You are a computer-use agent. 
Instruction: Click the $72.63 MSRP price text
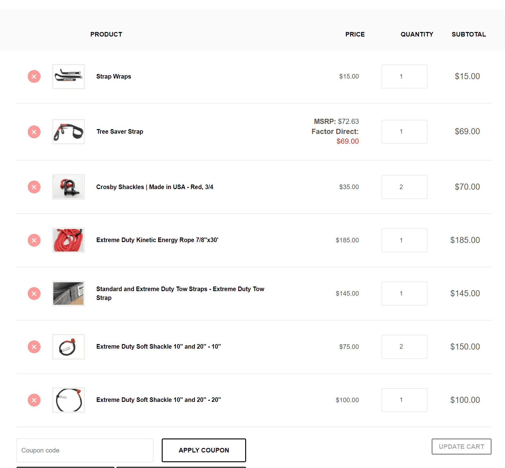tap(348, 121)
